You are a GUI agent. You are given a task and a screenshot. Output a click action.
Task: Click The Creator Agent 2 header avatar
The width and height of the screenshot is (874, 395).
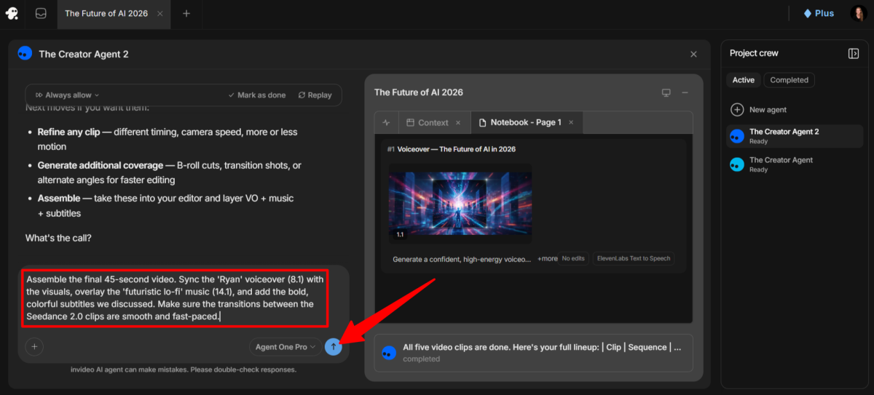pos(25,53)
